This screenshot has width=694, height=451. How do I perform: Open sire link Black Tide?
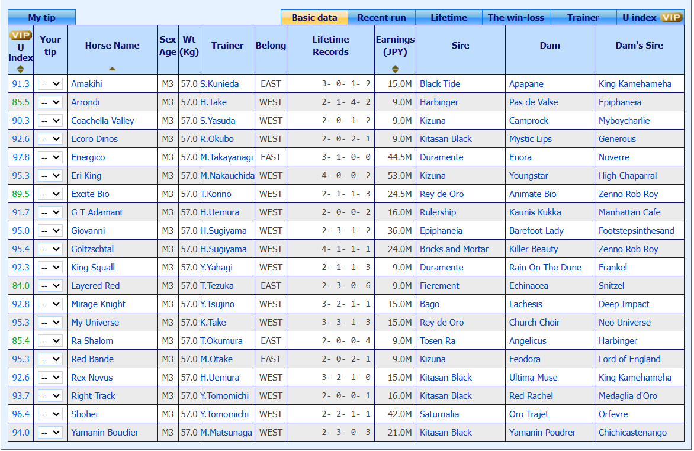click(440, 84)
